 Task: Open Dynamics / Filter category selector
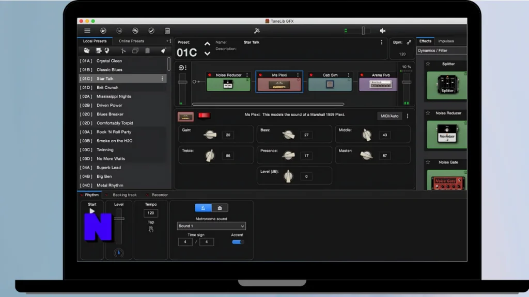pos(442,51)
